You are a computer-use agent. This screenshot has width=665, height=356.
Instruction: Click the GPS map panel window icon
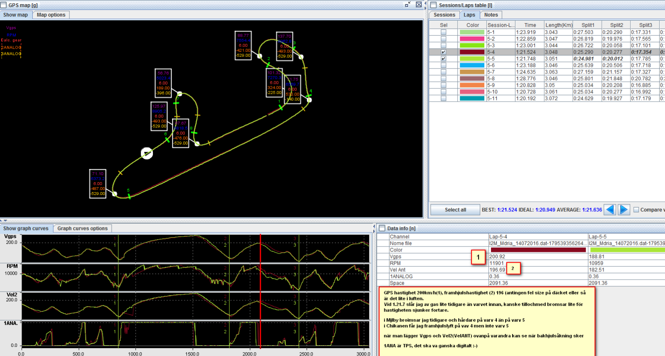(x=4, y=5)
